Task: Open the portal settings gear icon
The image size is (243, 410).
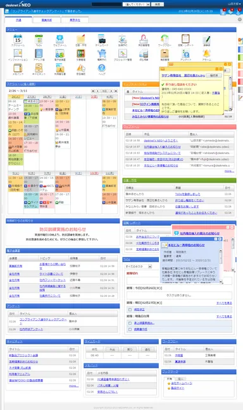Action: 240,20
